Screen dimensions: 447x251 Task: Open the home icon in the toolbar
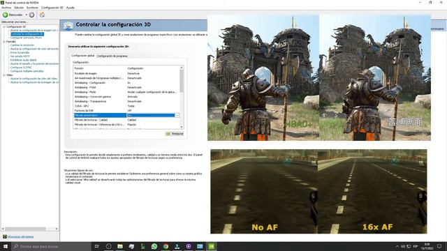pos(42,15)
